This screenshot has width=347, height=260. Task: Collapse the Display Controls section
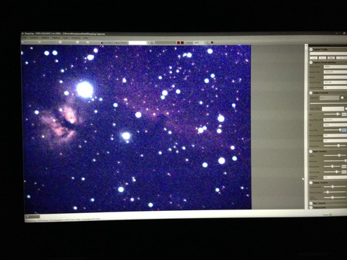(311, 183)
